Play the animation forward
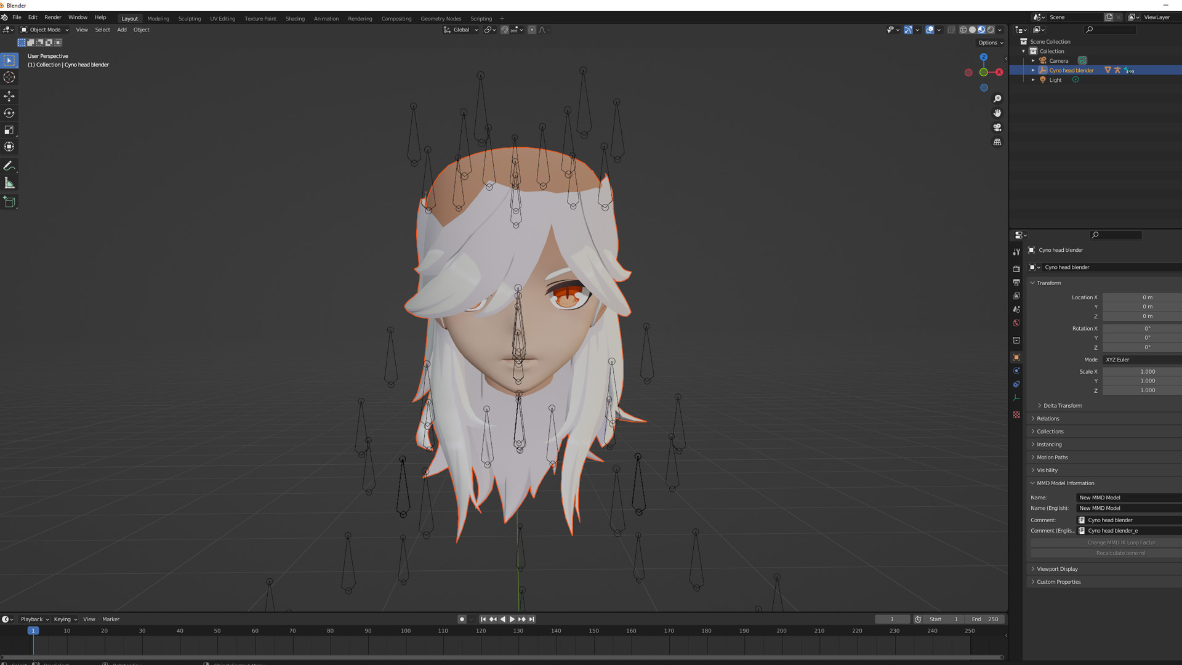Image resolution: width=1182 pixels, height=665 pixels. (x=512, y=619)
